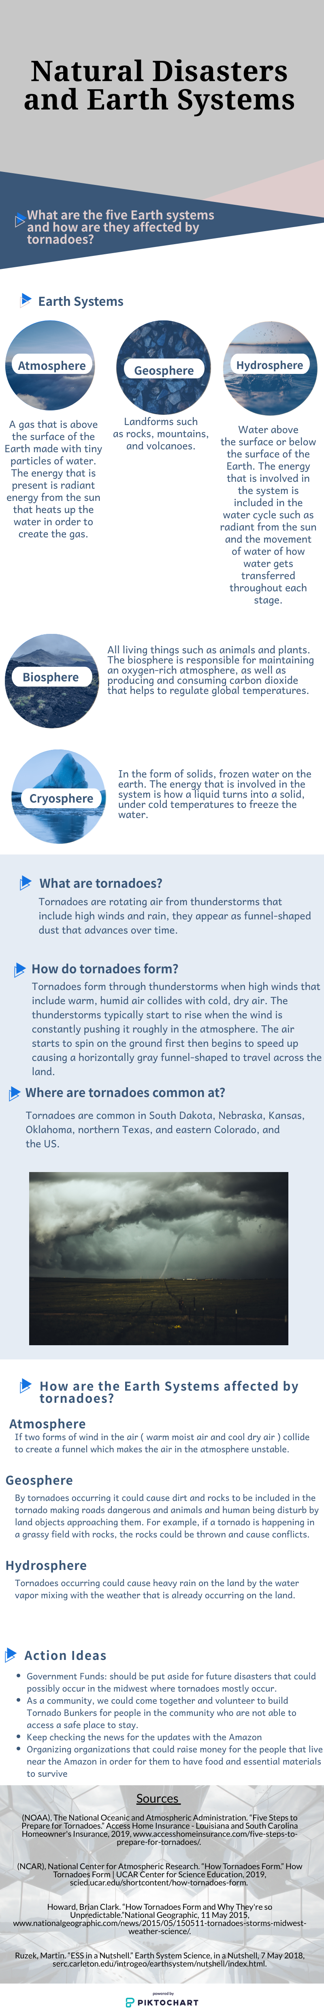Select the Atmosphere label pill

click(51, 365)
